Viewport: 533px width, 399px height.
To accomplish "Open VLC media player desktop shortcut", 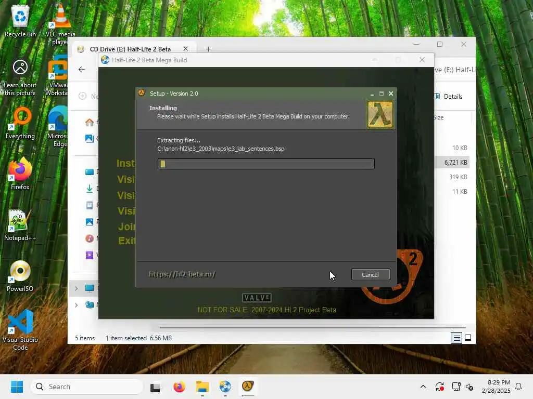I will [60, 24].
